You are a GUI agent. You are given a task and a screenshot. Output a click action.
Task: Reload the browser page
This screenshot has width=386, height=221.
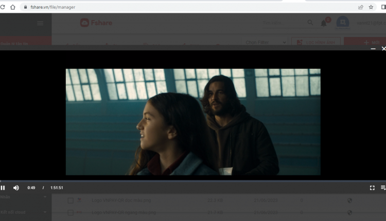click(3, 7)
